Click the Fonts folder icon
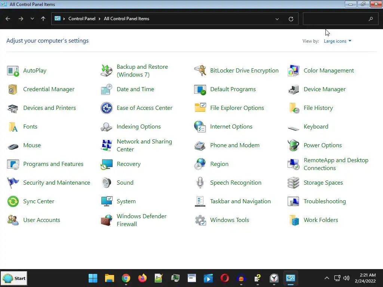 coord(13,127)
